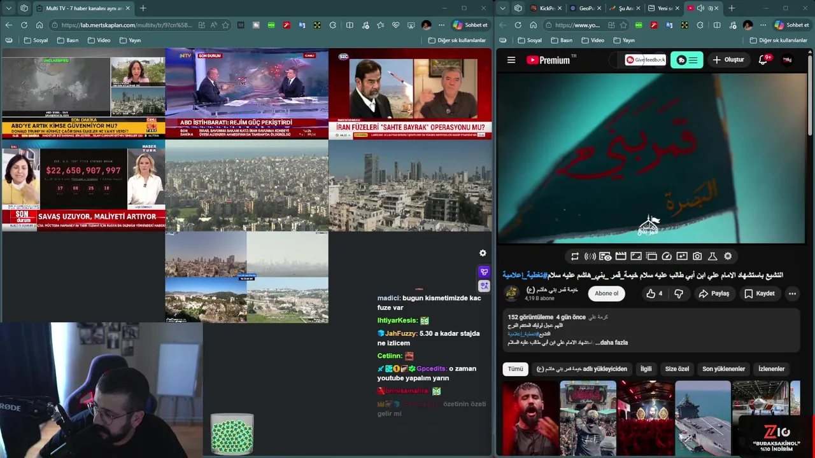The height and width of the screenshot is (458, 815).
Task: Click the Paylaş share button
Action: 714,293
